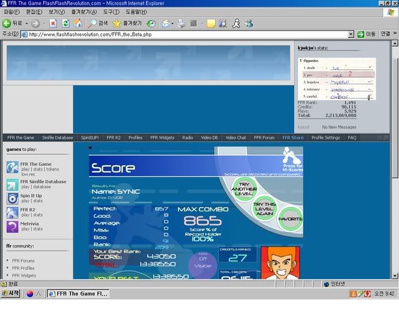Click the Spin It Up game icon
This screenshot has height=336, width=399.
pos(12,198)
